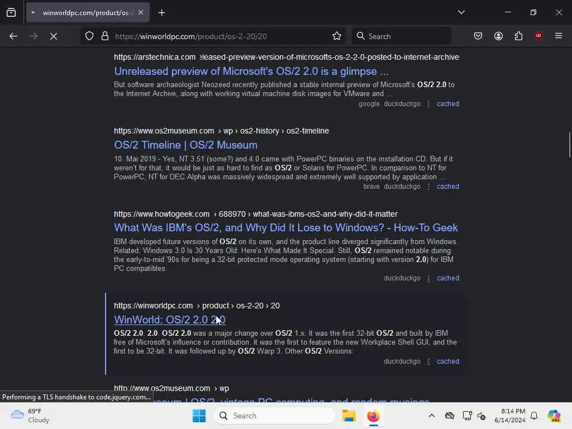Expand the list all tabs chevron
Image resolution: width=572 pixels, height=429 pixels.
[x=461, y=12]
